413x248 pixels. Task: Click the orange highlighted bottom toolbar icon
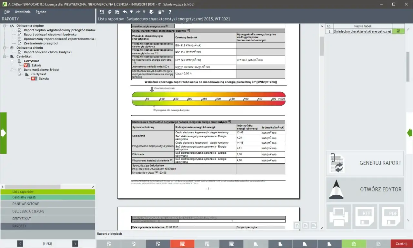182,244
